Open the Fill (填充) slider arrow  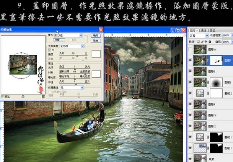[232, 42]
